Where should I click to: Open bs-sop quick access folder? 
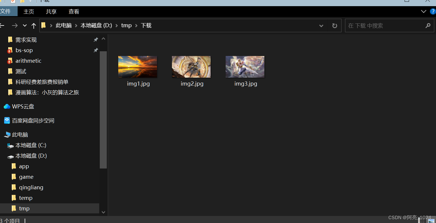tap(24, 50)
